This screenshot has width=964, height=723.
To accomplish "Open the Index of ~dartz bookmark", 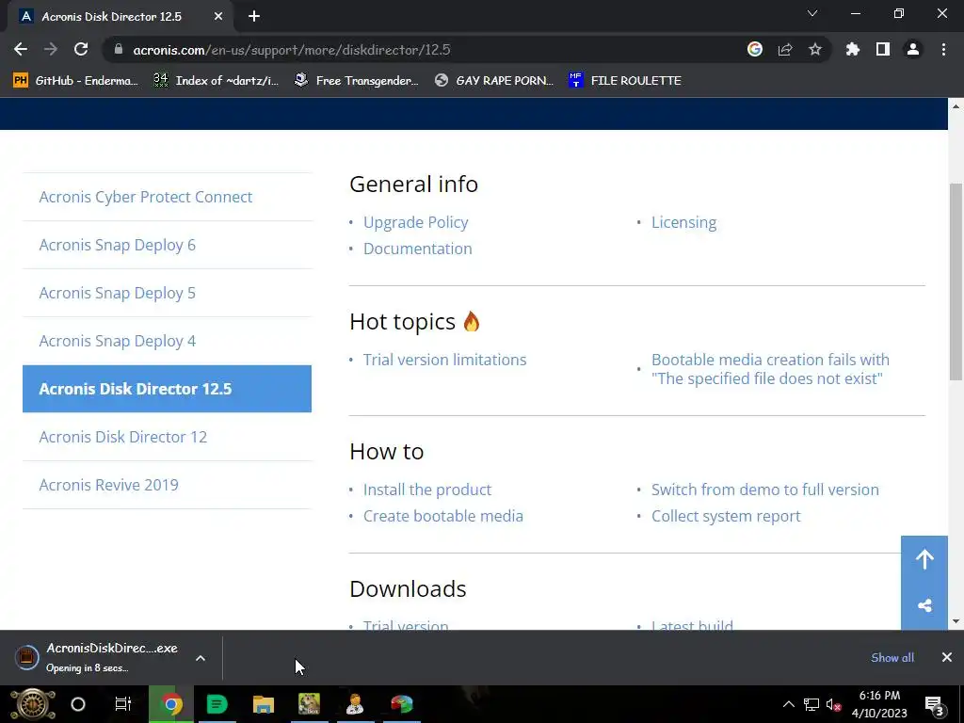I will click(x=216, y=81).
